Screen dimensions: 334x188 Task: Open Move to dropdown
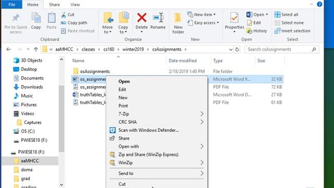click(x=108, y=30)
